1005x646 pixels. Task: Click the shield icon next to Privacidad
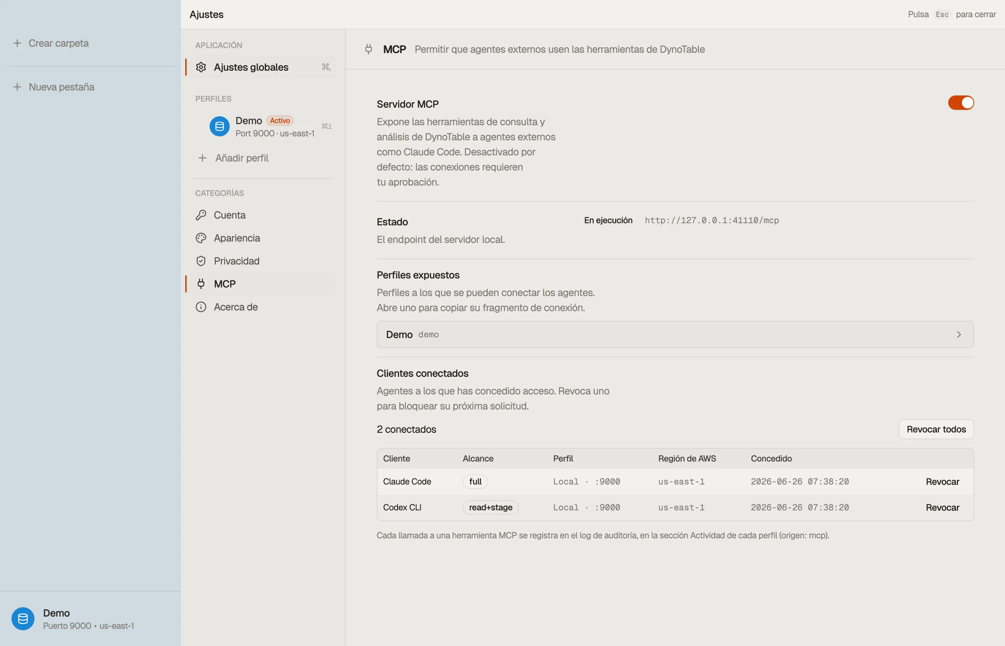201,261
